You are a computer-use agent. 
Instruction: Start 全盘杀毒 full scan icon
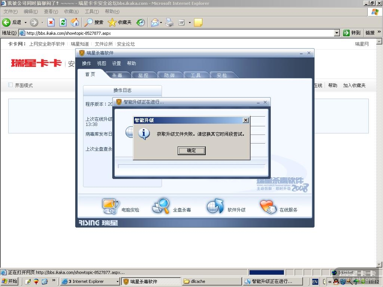coord(161,206)
